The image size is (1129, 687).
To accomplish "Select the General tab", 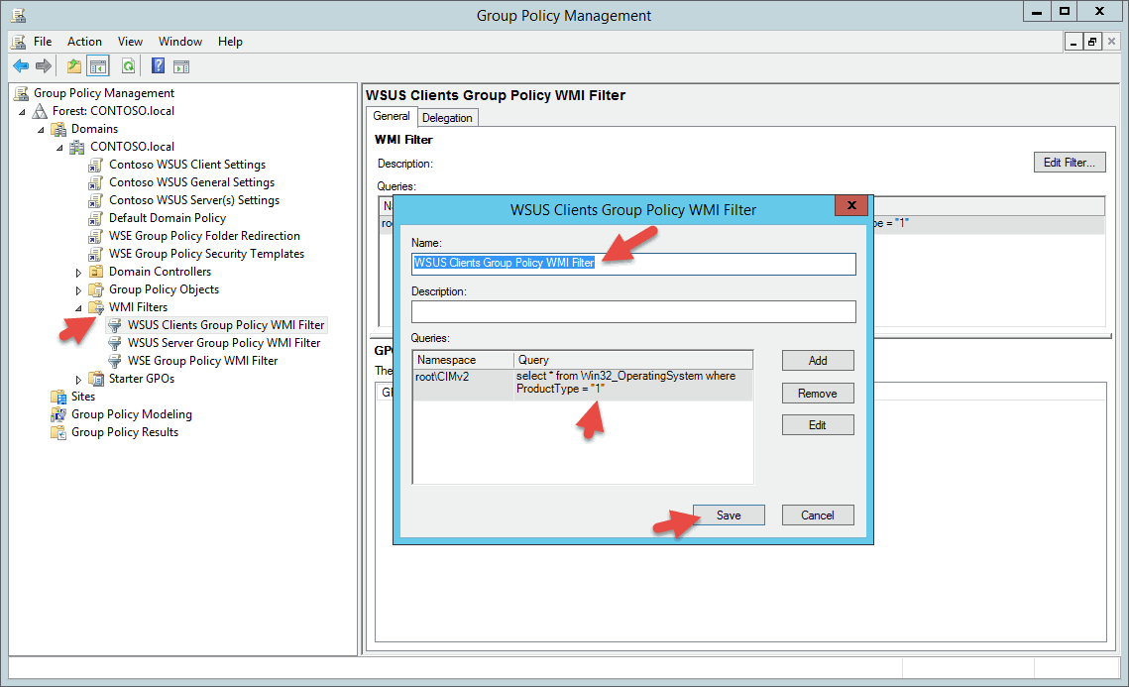I will pos(391,116).
